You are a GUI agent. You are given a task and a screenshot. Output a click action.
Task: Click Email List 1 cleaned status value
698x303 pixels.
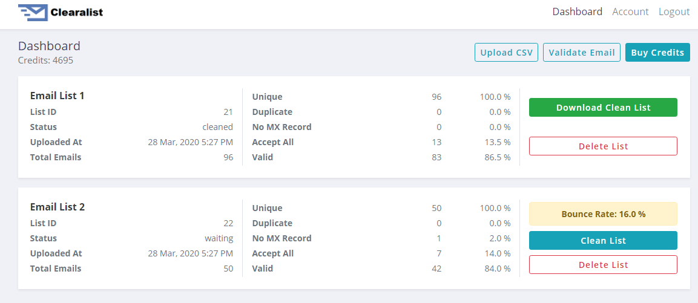(217, 127)
